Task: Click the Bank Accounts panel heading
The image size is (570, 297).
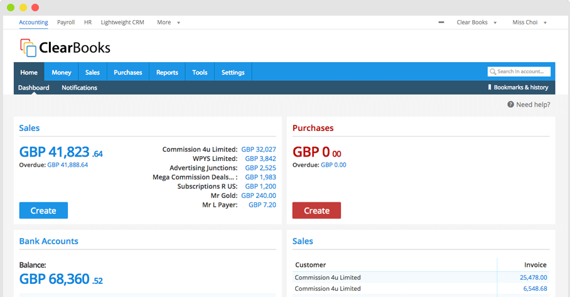Action: (x=49, y=241)
